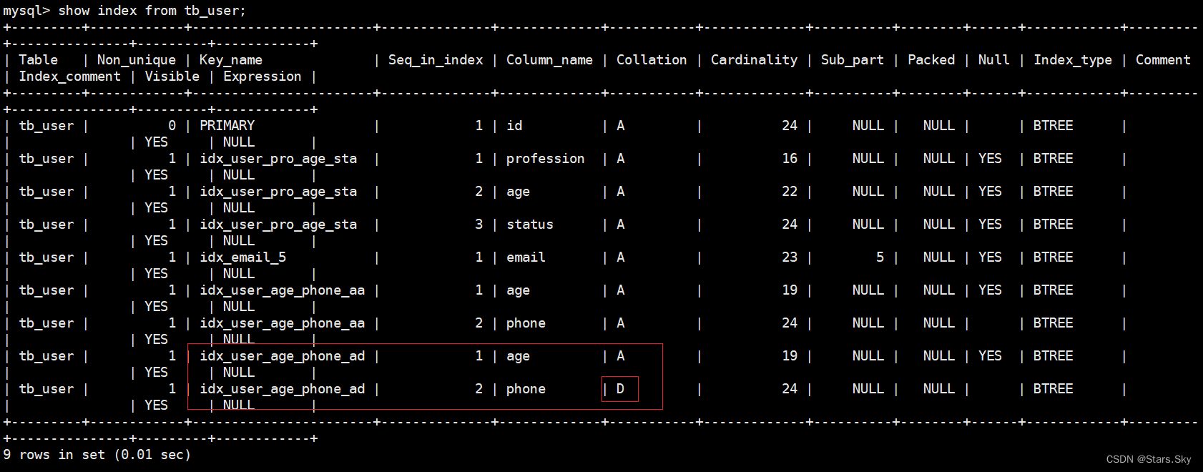Click the 'Packed' column header
Screen dimensions: 1203x472
pyautogui.click(x=931, y=60)
